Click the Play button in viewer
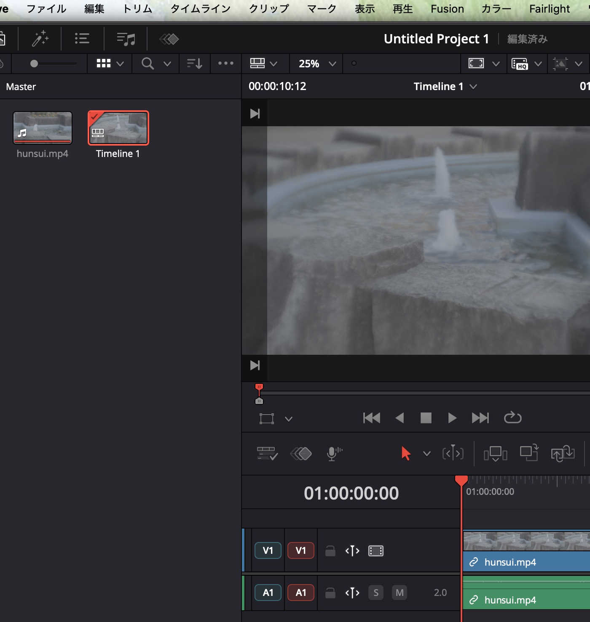Image resolution: width=590 pixels, height=622 pixels. 452,418
